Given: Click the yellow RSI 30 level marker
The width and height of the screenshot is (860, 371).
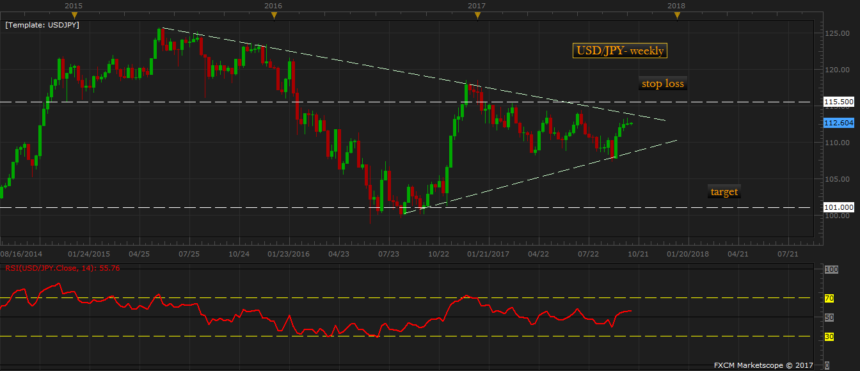Looking at the screenshot, I should pos(829,336).
